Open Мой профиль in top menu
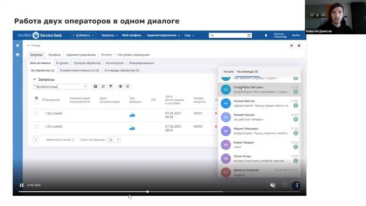 (132, 35)
